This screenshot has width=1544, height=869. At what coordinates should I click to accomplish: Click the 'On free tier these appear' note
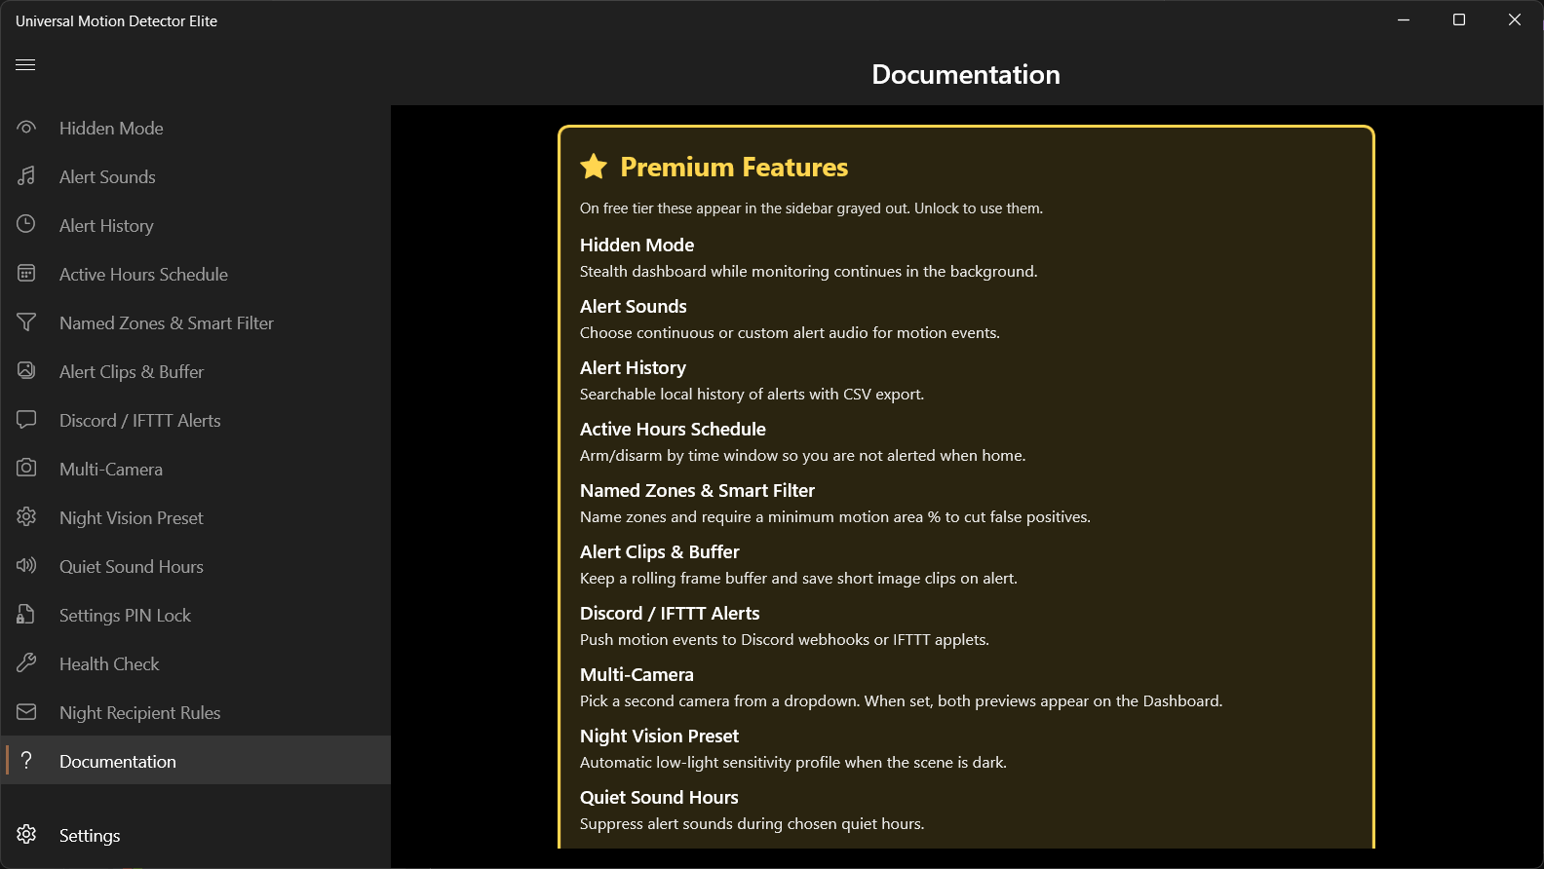tap(811, 208)
